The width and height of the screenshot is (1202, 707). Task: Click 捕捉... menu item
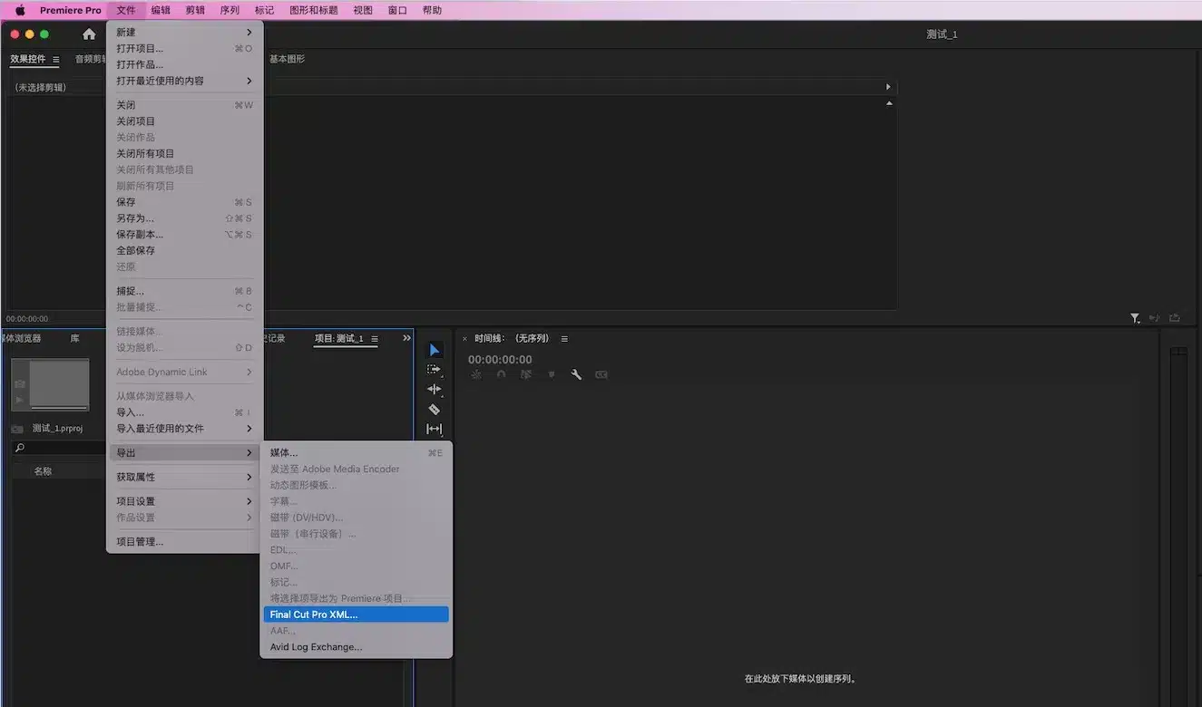coord(185,291)
